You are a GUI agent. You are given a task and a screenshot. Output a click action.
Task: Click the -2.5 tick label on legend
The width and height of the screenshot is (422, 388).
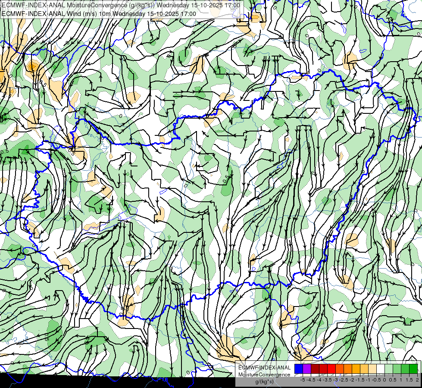[x=344, y=380]
